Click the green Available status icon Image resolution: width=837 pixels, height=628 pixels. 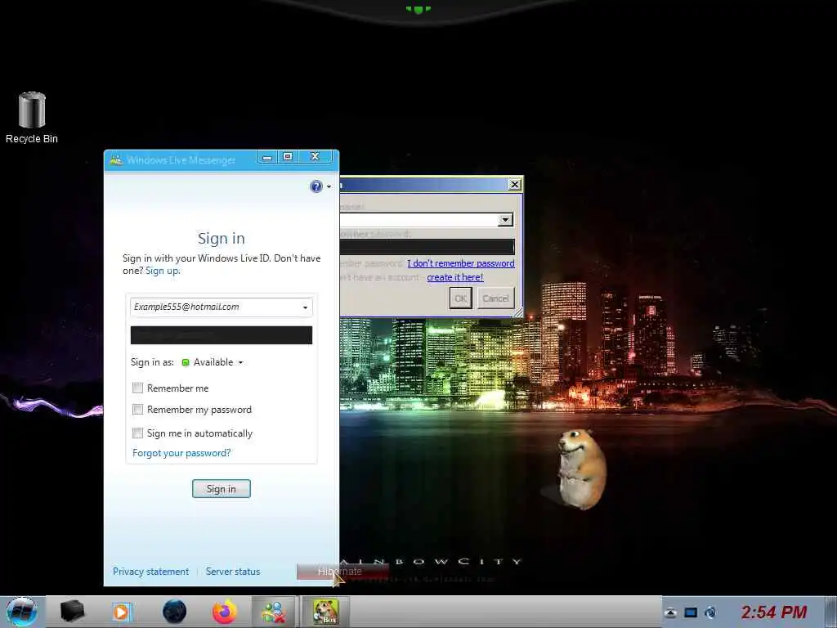(186, 362)
